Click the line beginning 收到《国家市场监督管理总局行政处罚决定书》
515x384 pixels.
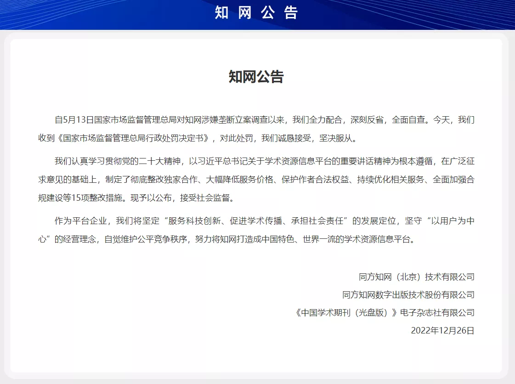pos(198,138)
